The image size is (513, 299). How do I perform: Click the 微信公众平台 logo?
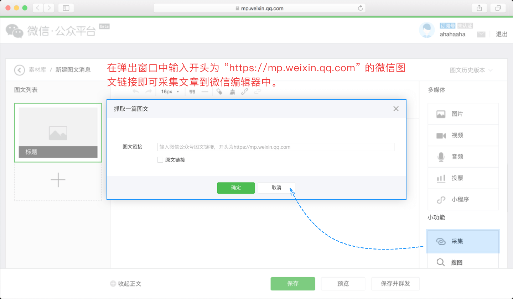tap(51, 31)
